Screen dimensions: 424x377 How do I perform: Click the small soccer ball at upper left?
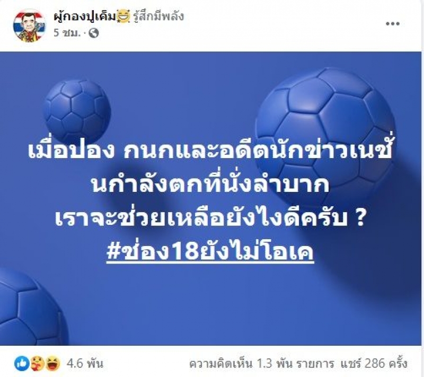point(77,112)
